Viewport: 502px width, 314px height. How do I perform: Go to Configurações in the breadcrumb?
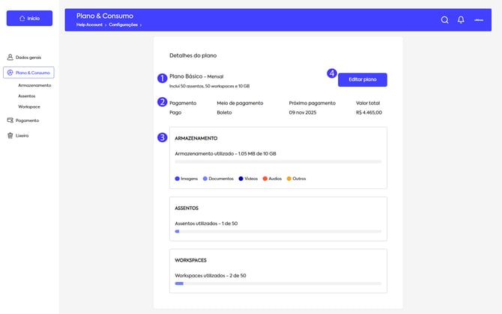click(123, 25)
